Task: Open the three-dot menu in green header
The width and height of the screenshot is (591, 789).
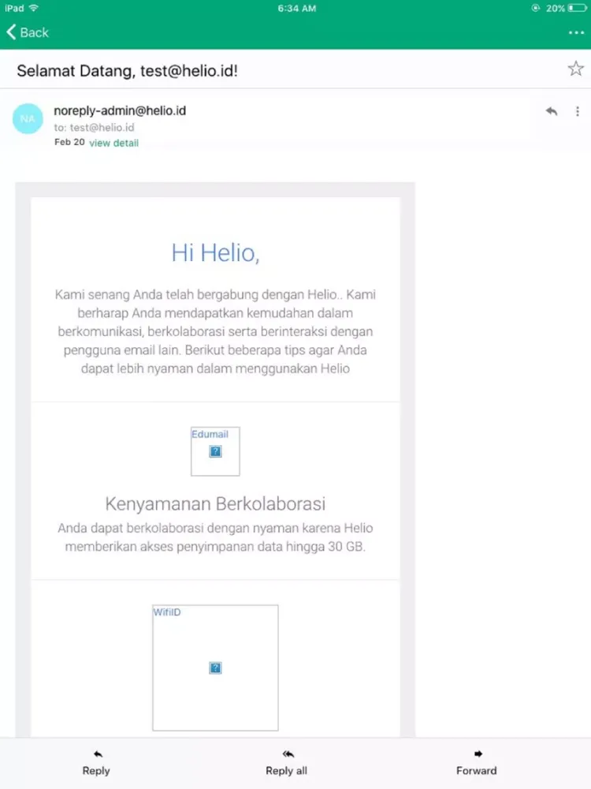Action: (x=576, y=32)
